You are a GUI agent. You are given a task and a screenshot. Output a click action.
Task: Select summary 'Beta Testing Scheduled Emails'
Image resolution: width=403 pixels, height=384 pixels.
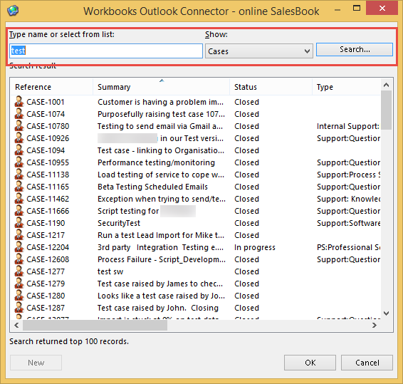152,187
